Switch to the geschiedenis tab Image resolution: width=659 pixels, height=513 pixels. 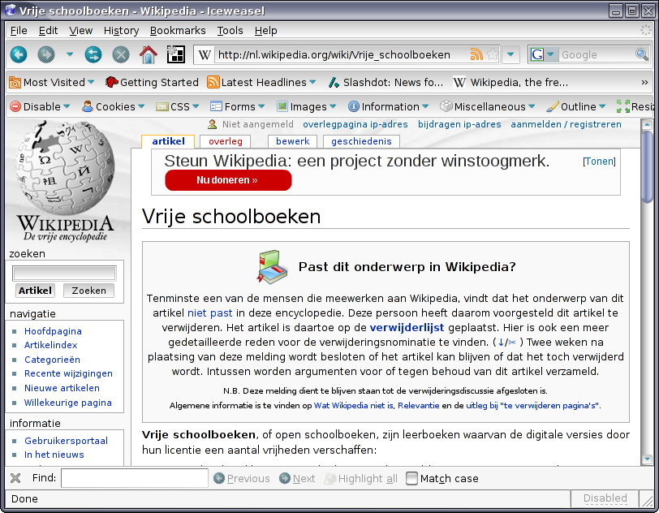[360, 141]
